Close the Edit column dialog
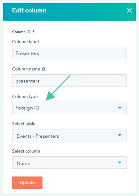Image resolution: width=139 pixels, height=196 pixels. click(x=129, y=10)
